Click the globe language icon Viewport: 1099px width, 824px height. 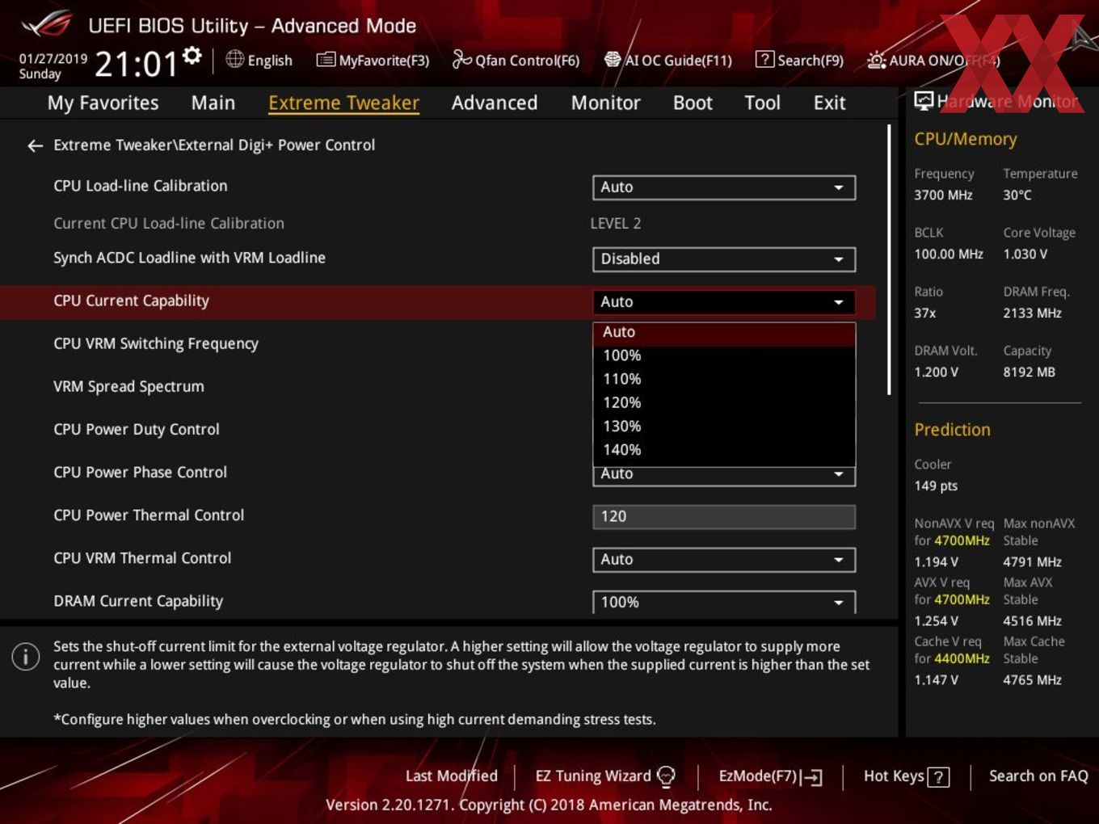point(234,59)
